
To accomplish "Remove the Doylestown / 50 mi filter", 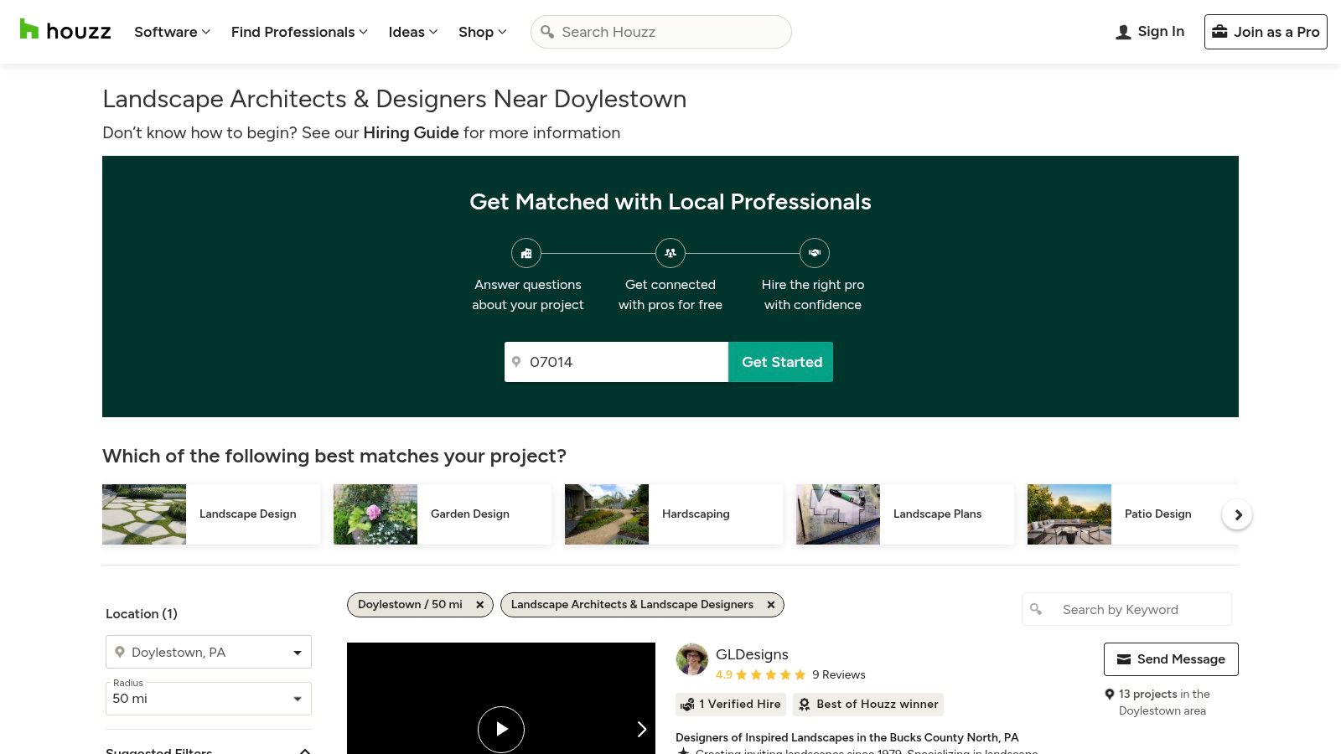I will pos(479,605).
